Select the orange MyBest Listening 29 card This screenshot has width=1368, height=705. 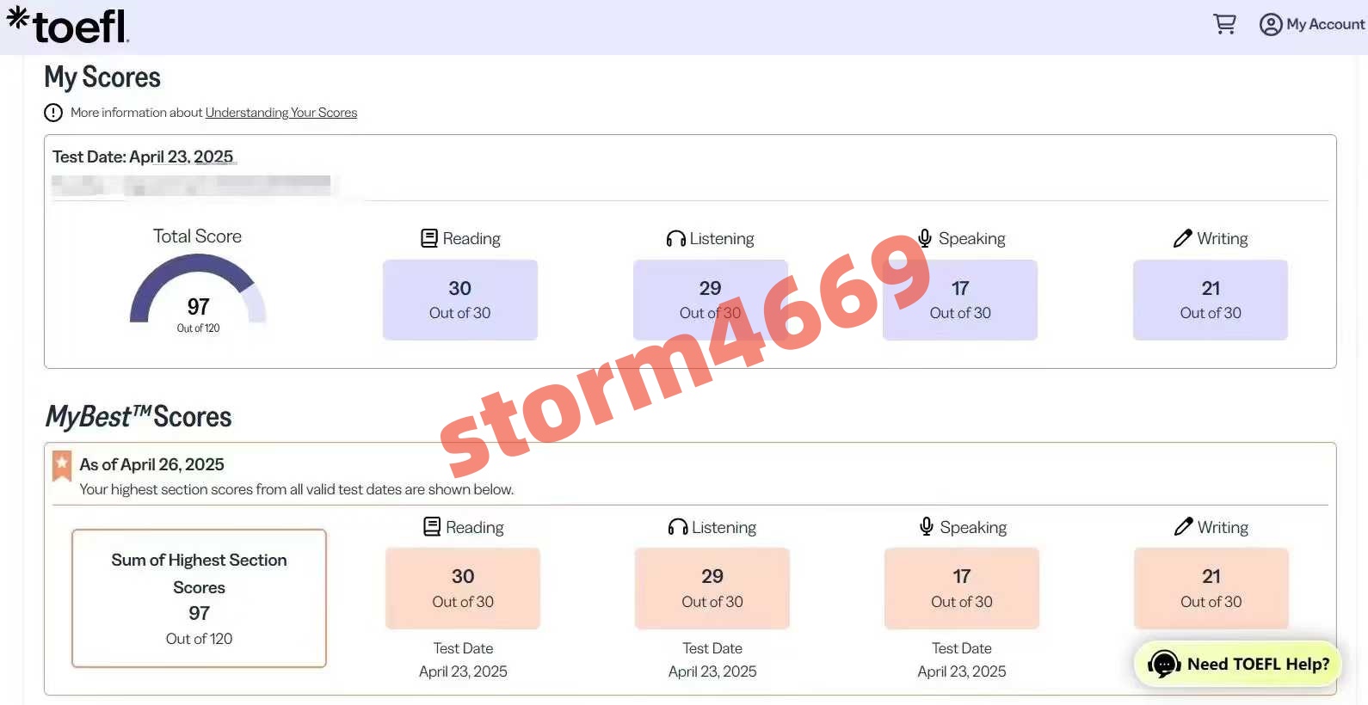[712, 588]
